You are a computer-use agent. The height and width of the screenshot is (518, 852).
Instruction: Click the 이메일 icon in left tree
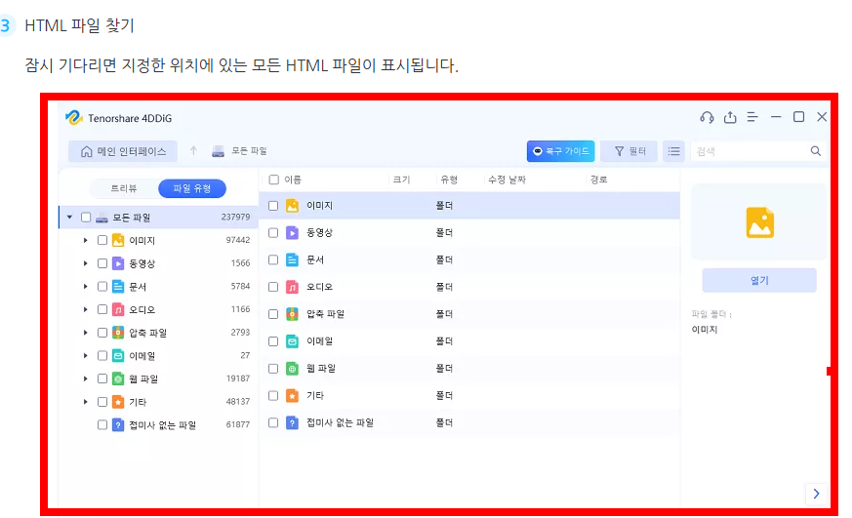point(118,356)
